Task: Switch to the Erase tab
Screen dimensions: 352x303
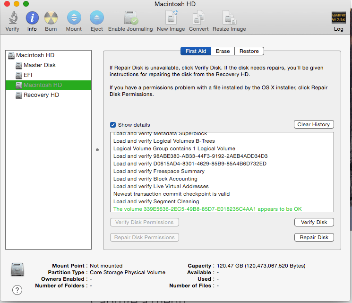Action: (x=223, y=51)
